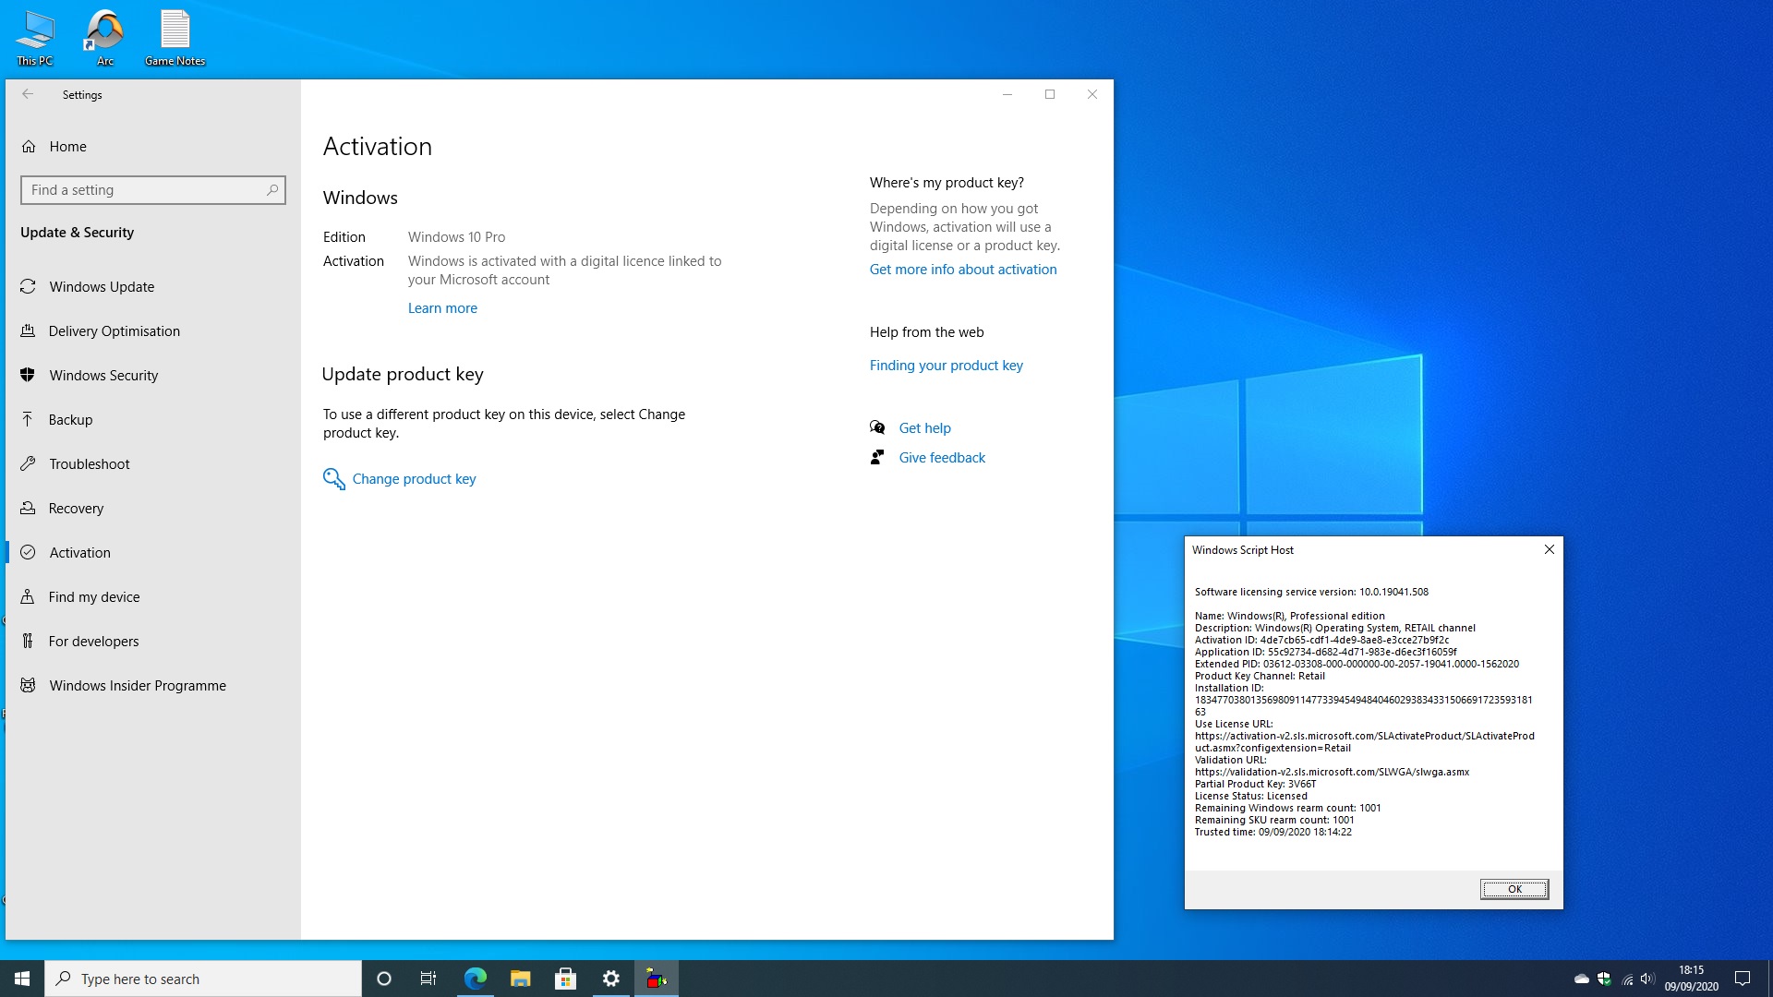The height and width of the screenshot is (997, 1773).
Task: Select Windows Security in the sidebar
Action: click(x=103, y=375)
